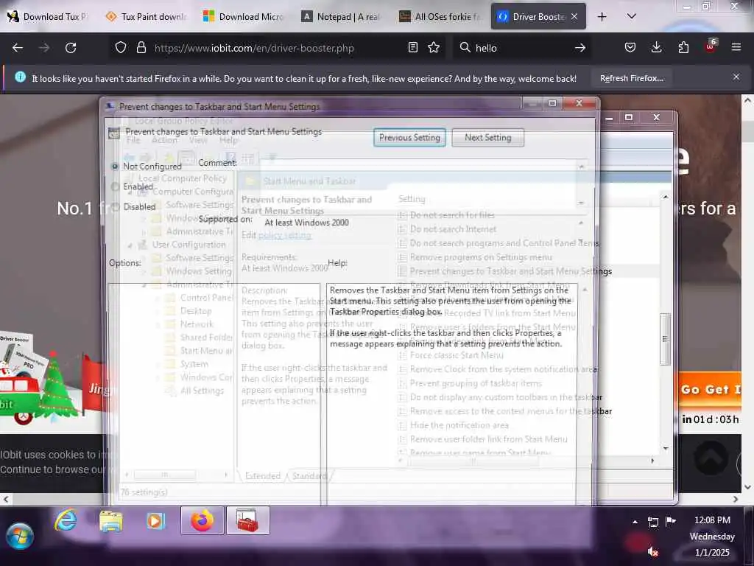Image resolution: width=754 pixels, height=566 pixels.
Task: Open a new Firefox tab with plus button
Action: pyautogui.click(x=602, y=17)
